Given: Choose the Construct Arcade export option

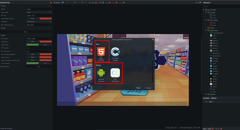Looking at the screenshot, I should (115, 54).
